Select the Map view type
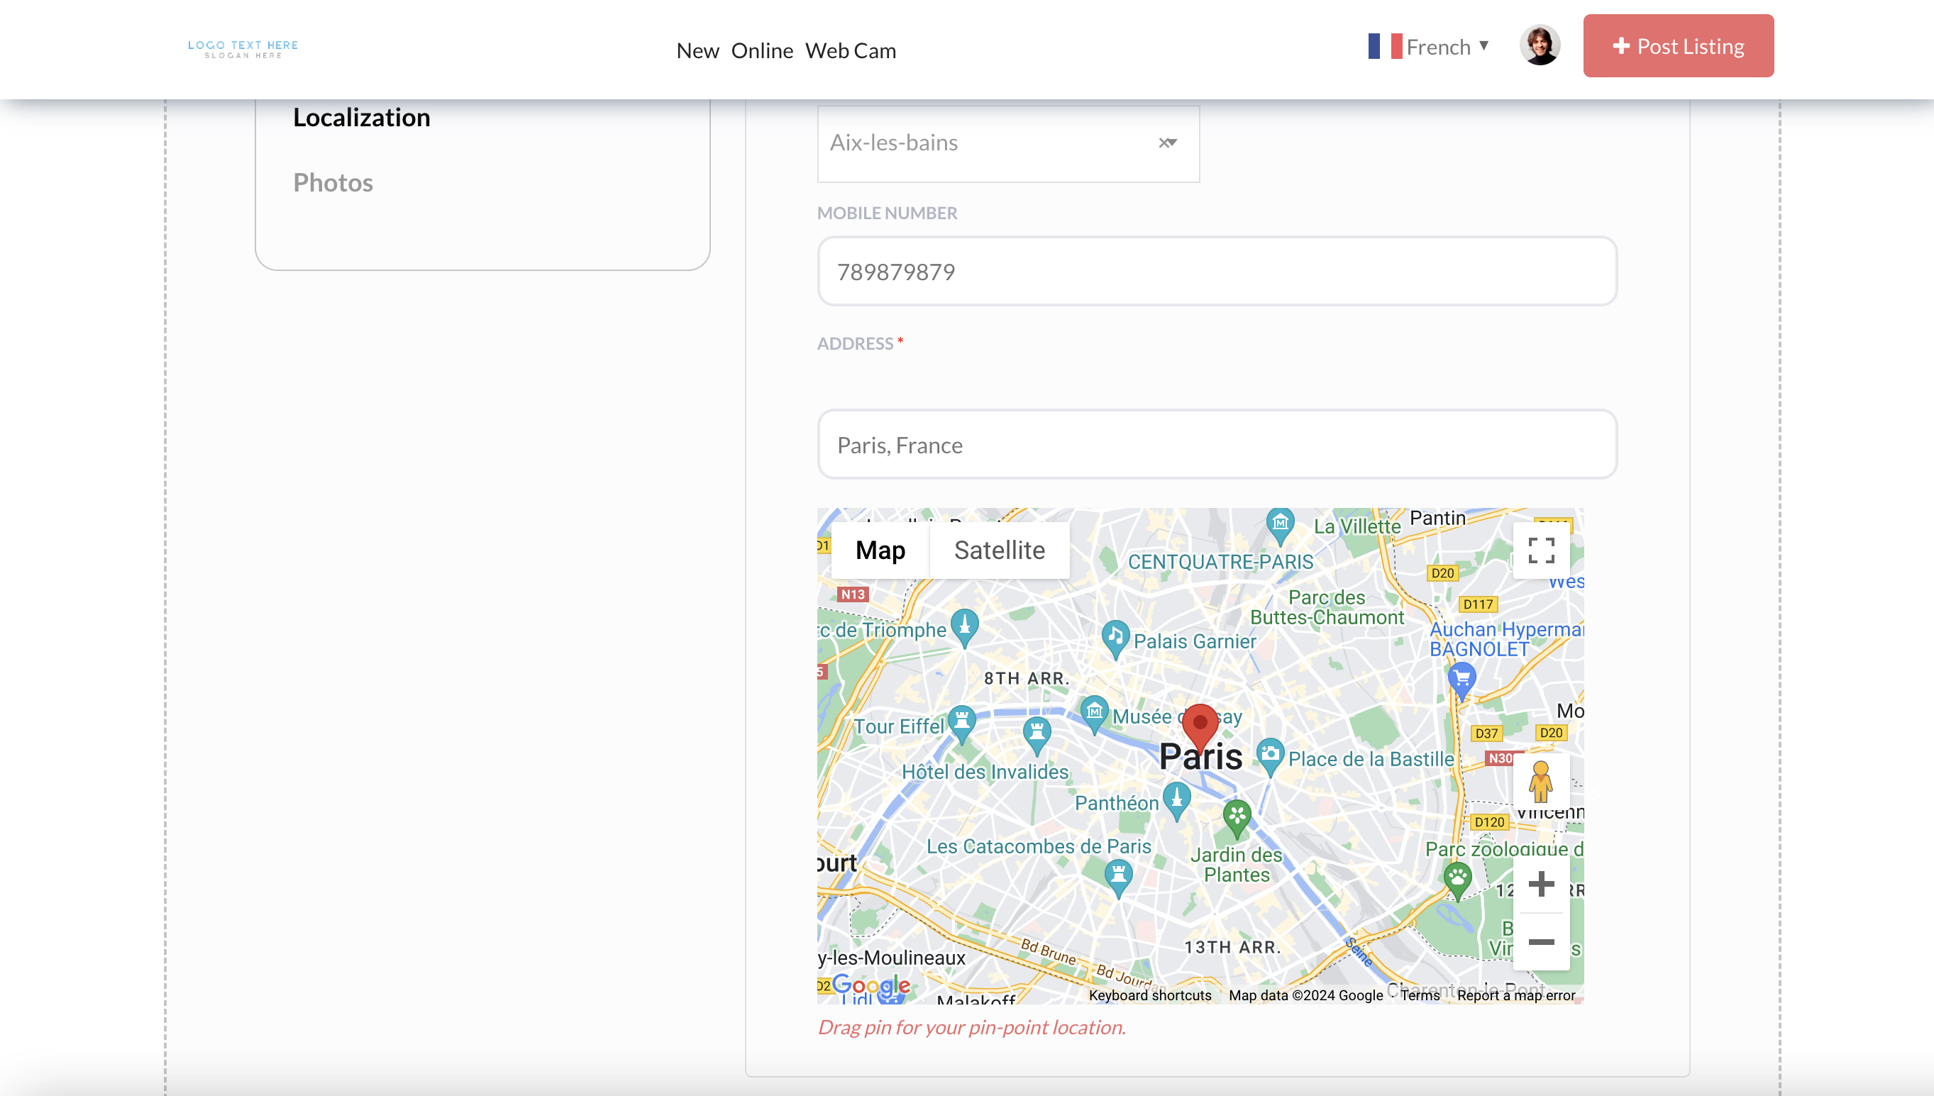This screenshot has width=1934, height=1096. [x=880, y=550]
